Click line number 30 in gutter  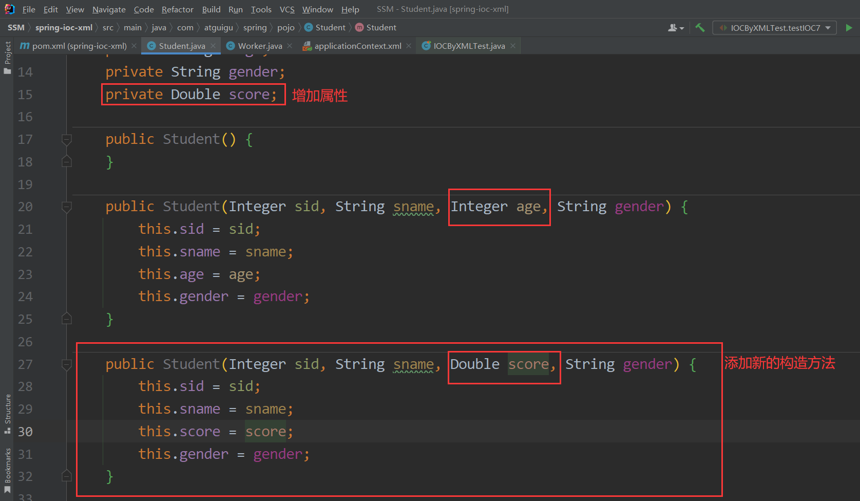coord(25,432)
